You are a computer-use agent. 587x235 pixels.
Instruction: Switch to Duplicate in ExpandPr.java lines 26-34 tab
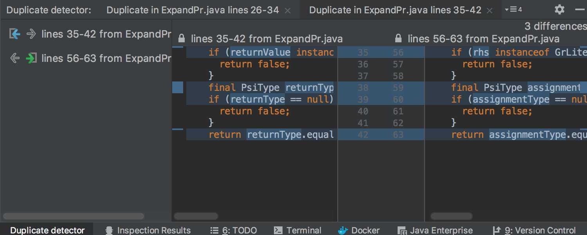(x=193, y=10)
